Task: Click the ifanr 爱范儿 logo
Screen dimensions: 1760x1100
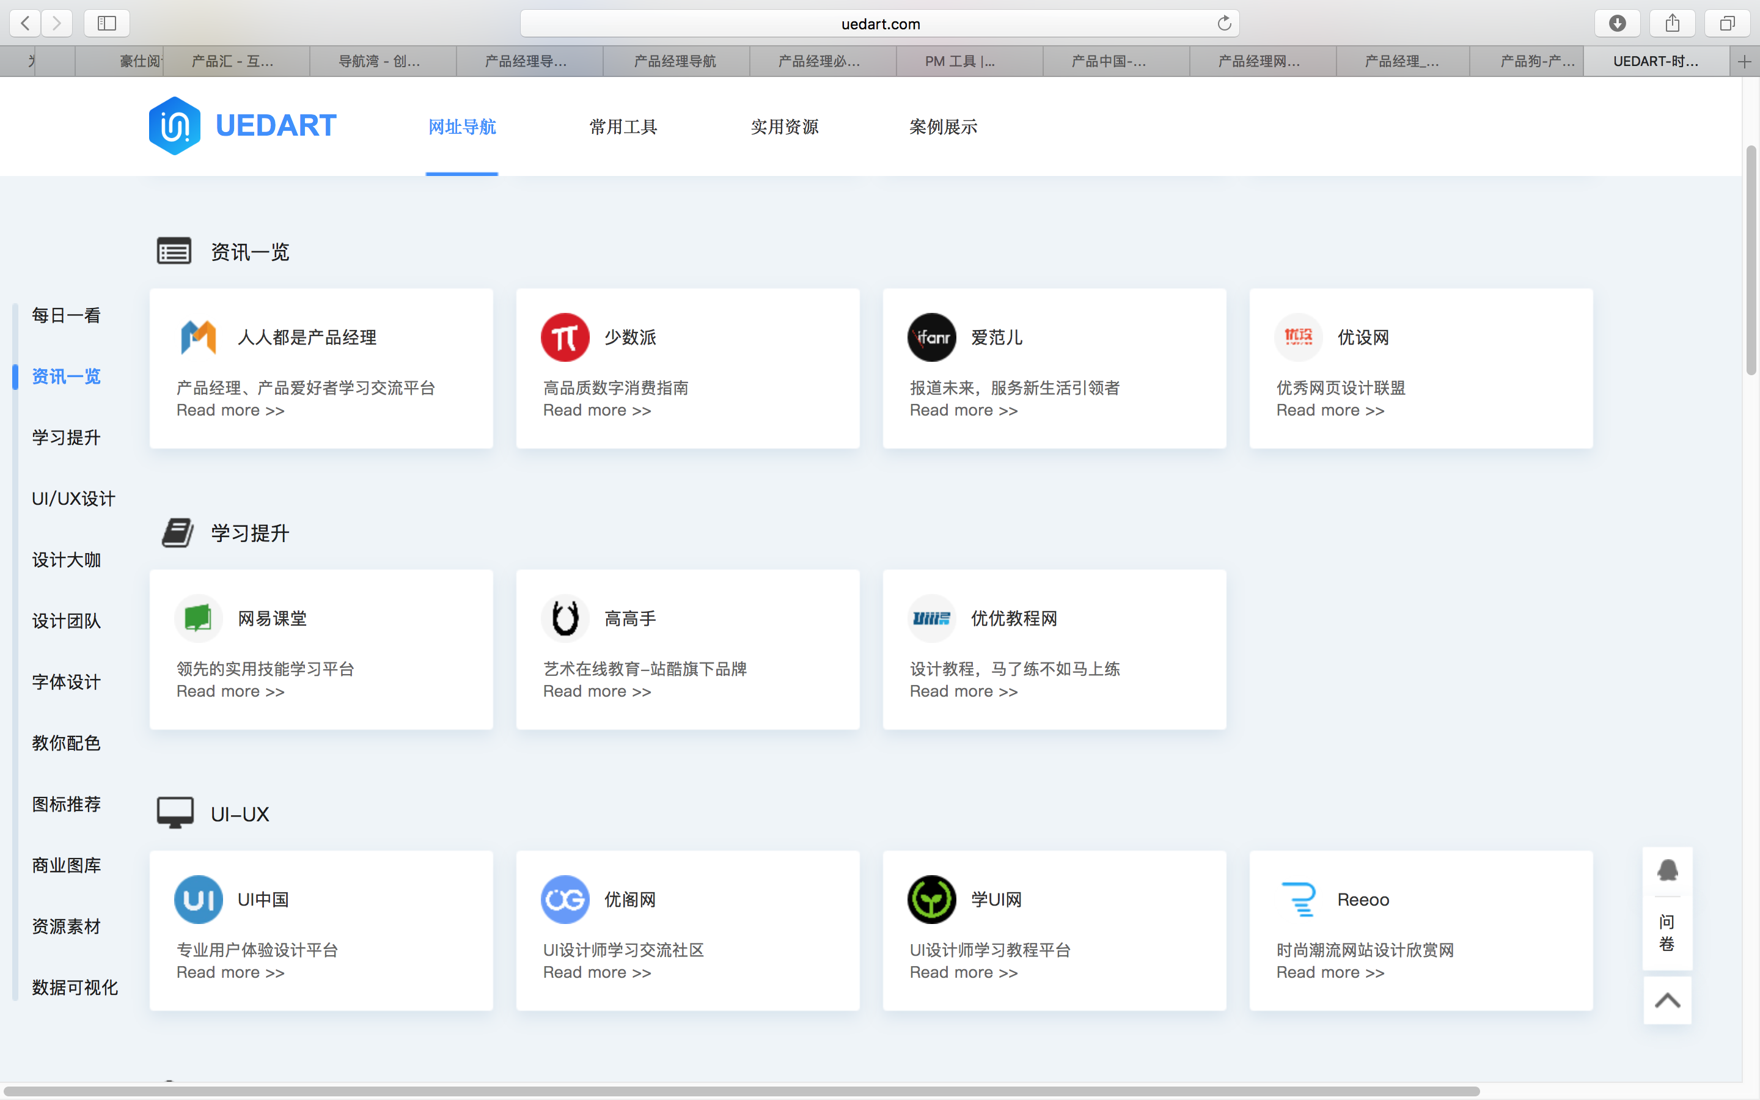Action: [x=931, y=337]
